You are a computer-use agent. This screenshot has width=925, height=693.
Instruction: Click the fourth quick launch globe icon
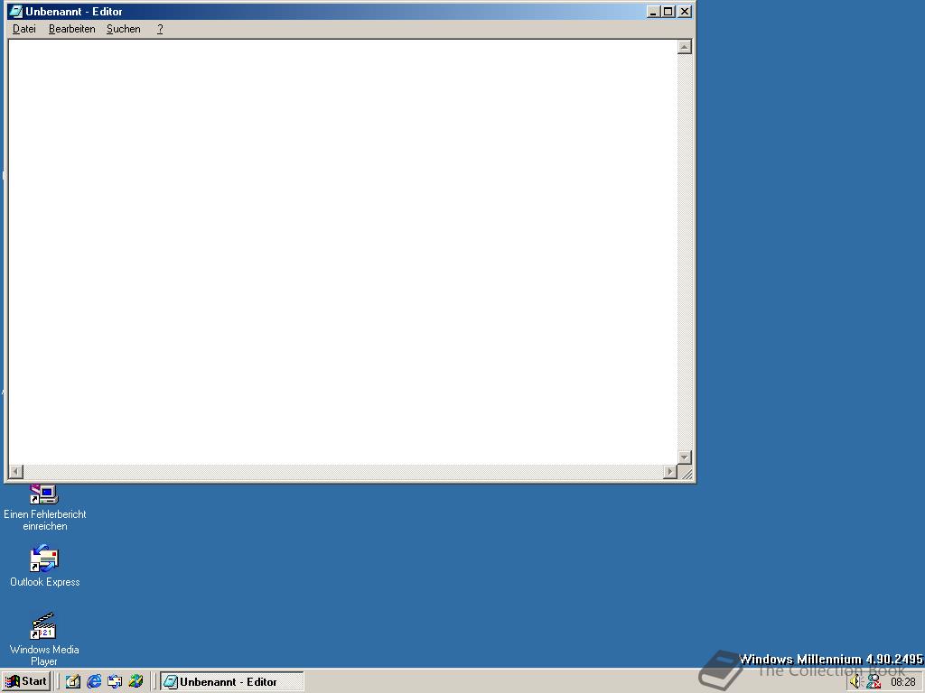135,682
